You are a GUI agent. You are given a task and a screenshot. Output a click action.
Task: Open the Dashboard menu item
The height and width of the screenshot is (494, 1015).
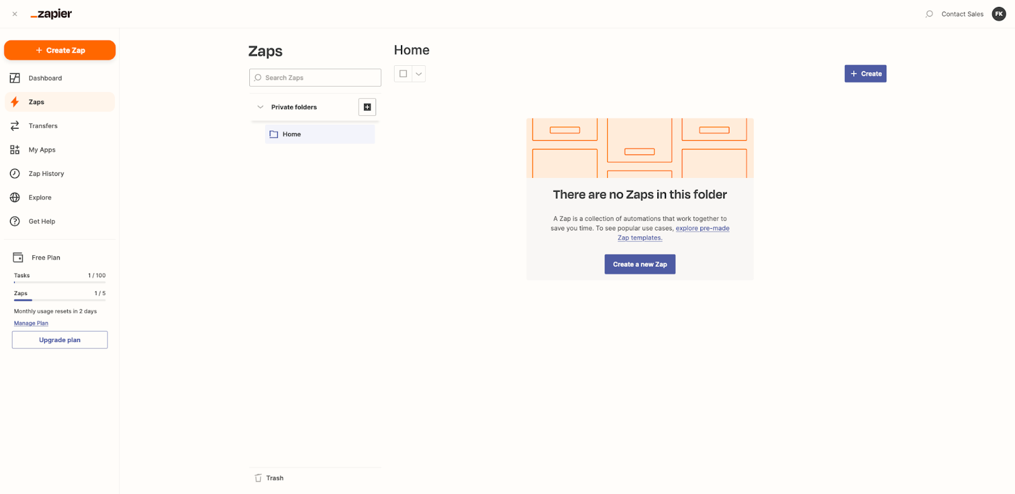click(60, 78)
